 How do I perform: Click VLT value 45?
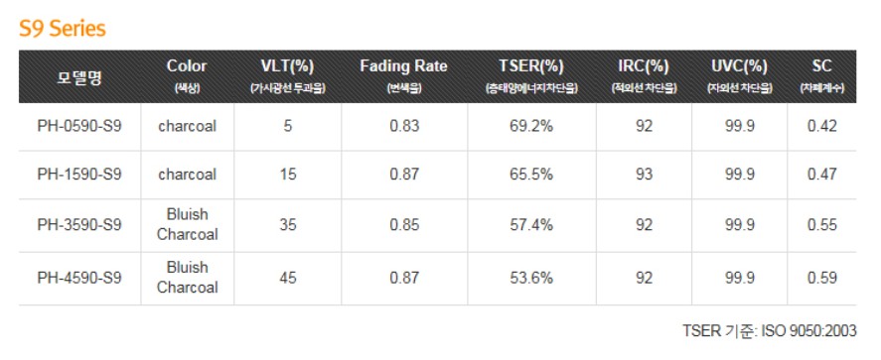pyautogui.click(x=288, y=278)
